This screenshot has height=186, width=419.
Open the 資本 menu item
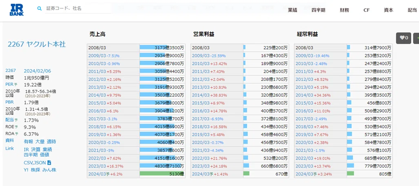(x=388, y=10)
